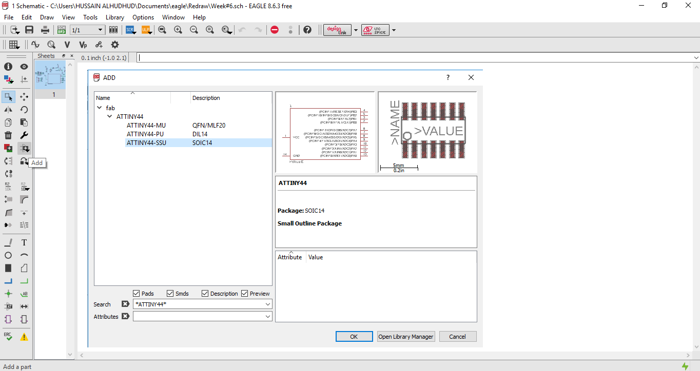Screen dimensions: 700x371
Task: Click the Cancel button
Action: click(457, 337)
